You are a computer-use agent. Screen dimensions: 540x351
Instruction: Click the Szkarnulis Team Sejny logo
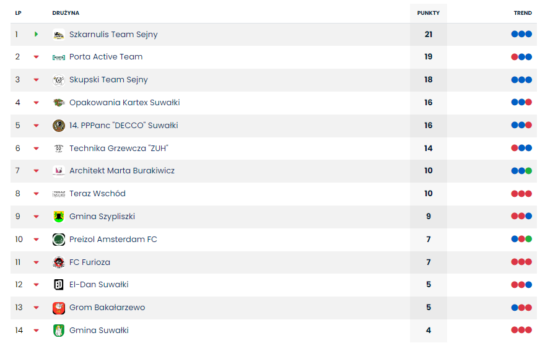pyautogui.click(x=59, y=35)
